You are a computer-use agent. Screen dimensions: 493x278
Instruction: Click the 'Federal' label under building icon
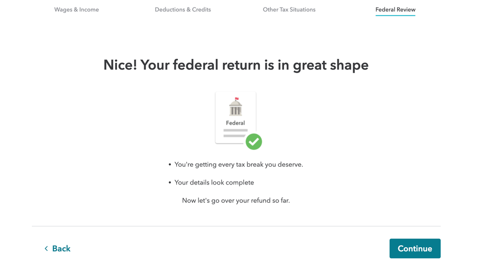(236, 123)
